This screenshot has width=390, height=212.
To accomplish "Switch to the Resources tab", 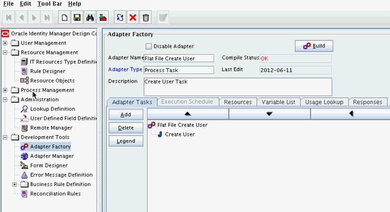I will 238,102.
